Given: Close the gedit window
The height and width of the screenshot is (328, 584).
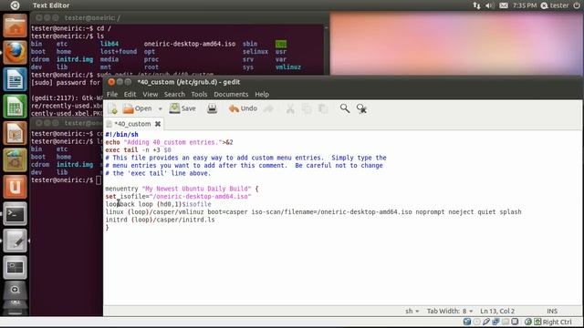Looking at the screenshot, I should [x=111, y=82].
